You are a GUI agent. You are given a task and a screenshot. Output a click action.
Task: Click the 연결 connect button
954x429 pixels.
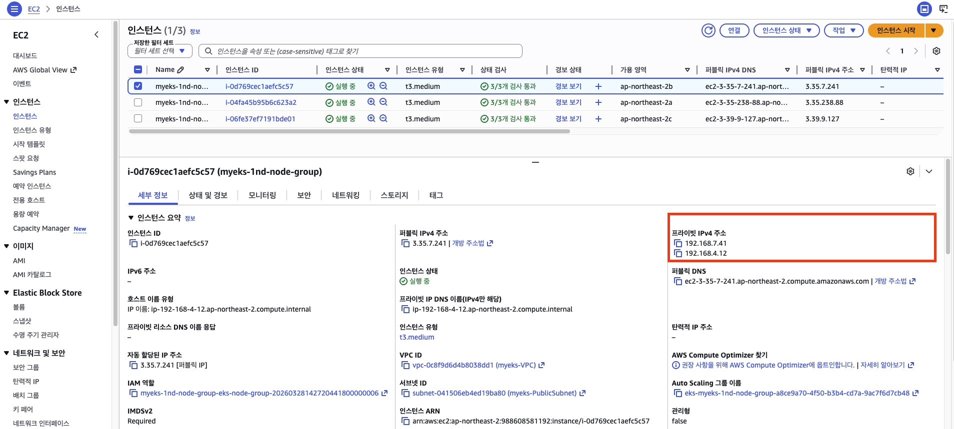(x=734, y=30)
